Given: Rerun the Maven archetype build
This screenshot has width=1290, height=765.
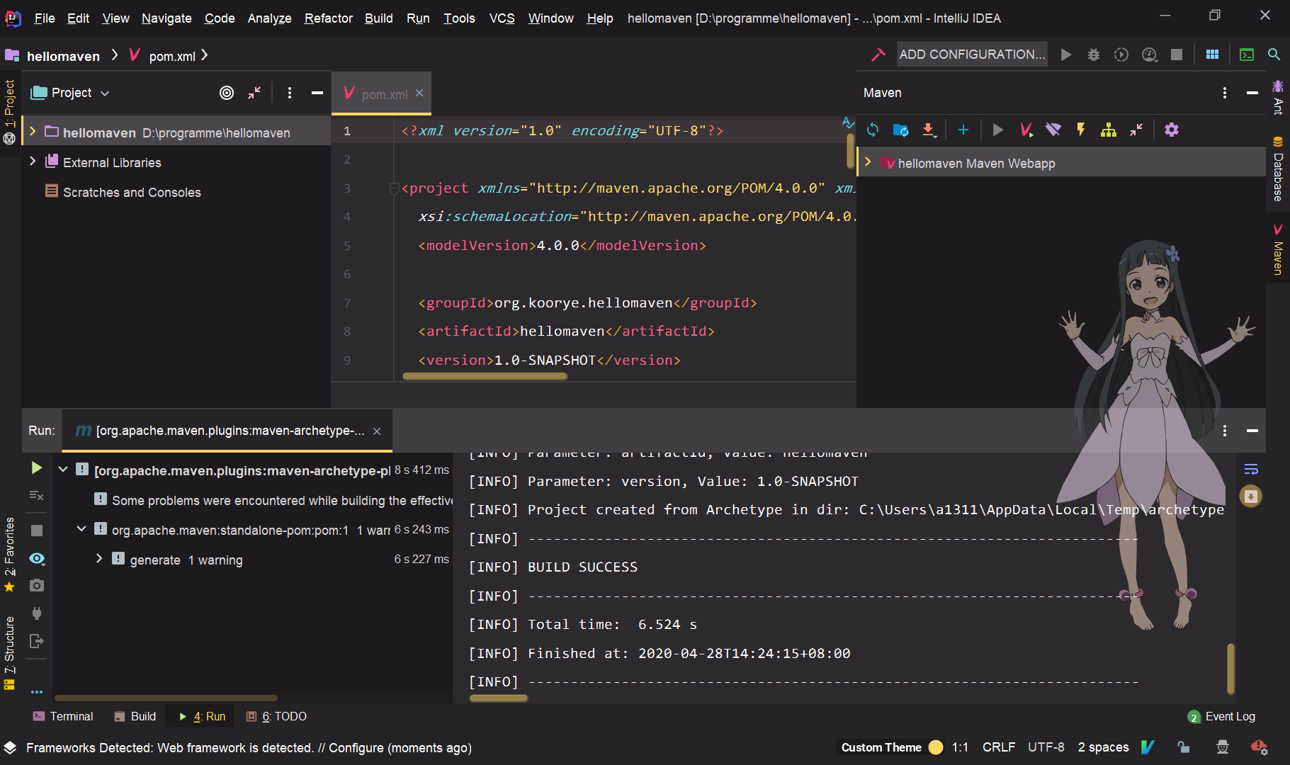Looking at the screenshot, I should (x=37, y=468).
